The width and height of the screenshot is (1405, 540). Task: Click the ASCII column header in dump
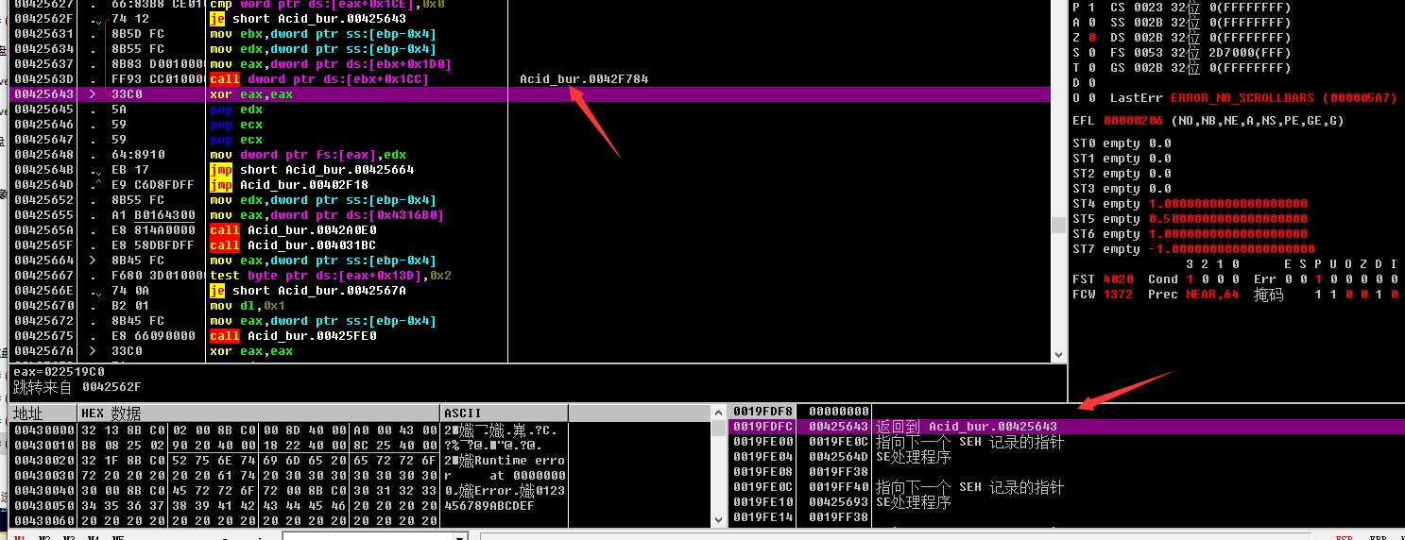503,413
